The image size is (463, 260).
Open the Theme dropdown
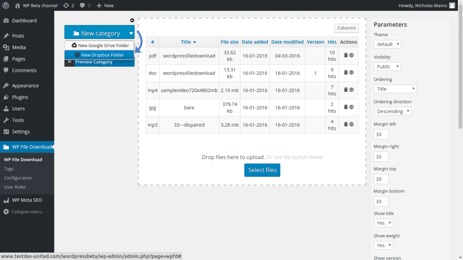[387, 44]
